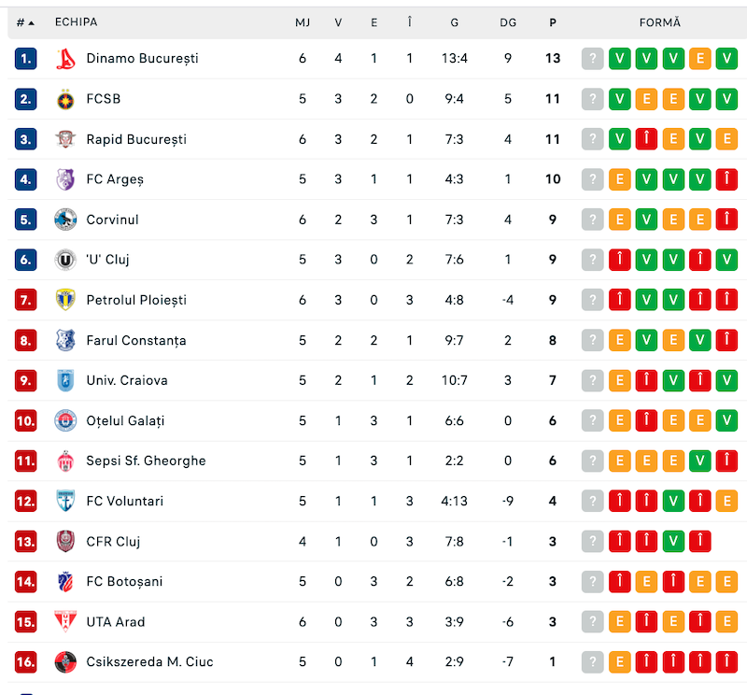Sort standings by the P points header

[553, 22]
